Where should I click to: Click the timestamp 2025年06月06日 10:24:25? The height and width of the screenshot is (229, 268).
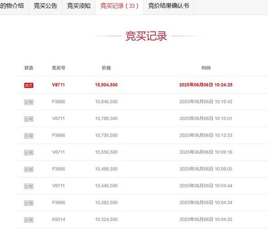(206, 85)
